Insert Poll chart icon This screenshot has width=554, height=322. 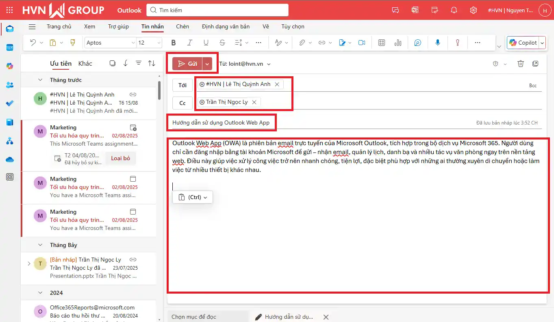click(x=398, y=43)
